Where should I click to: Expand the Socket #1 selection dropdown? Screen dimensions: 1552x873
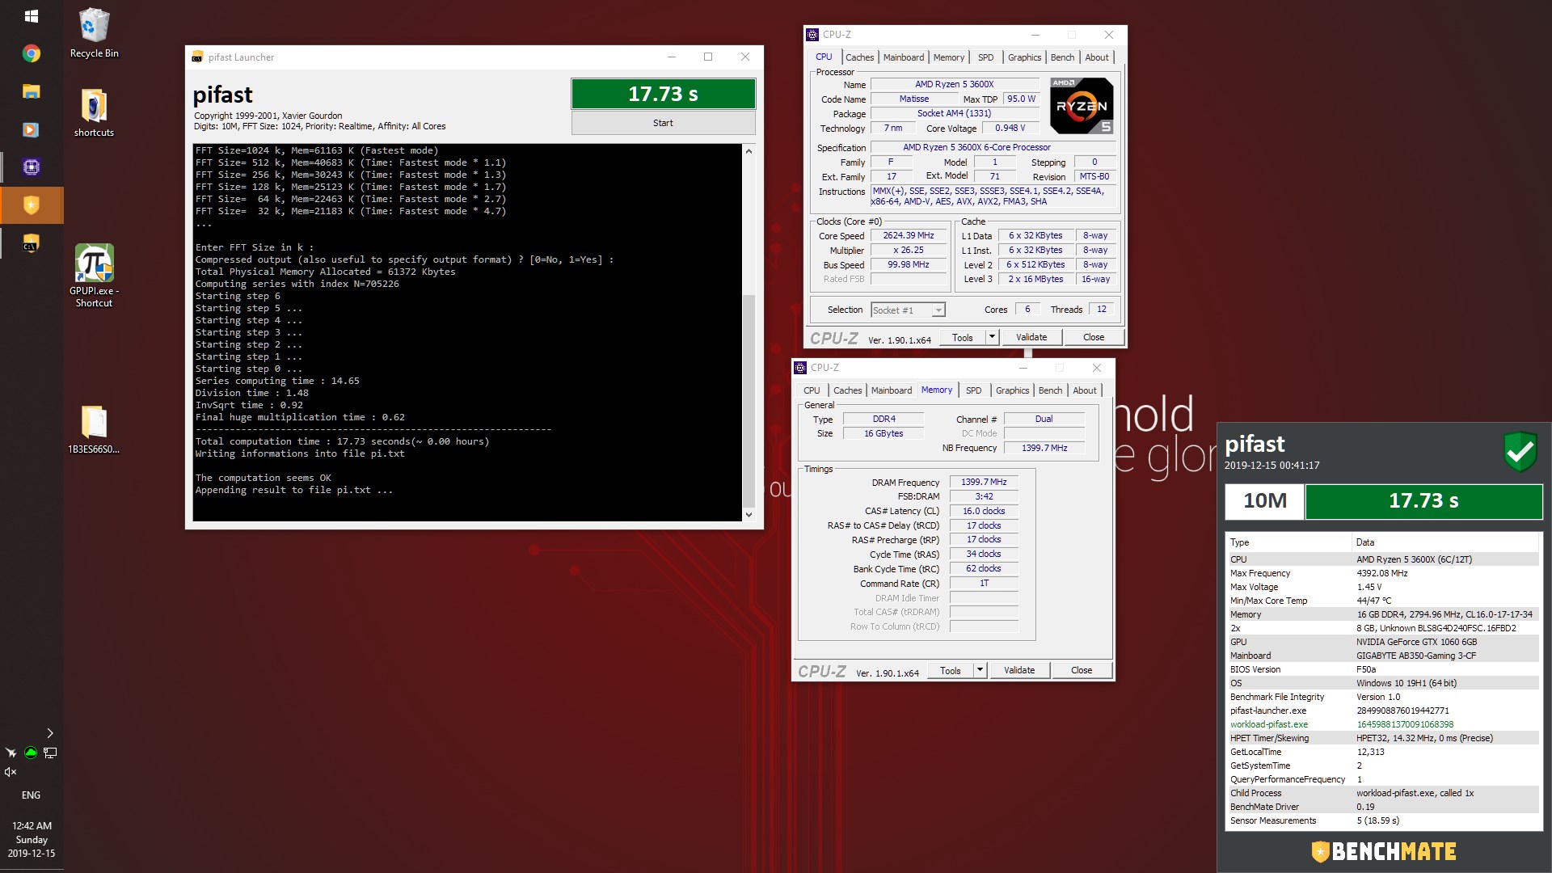click(x=938, y=310)
